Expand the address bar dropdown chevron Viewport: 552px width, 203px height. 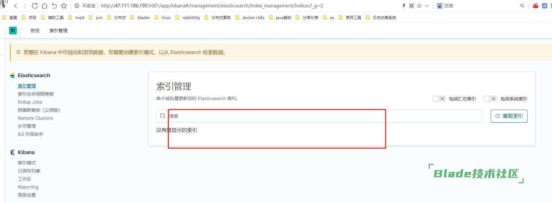pos(427,6)
